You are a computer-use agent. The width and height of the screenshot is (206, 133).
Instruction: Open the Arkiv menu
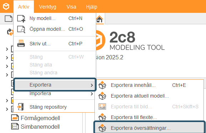(x=24, y=7)
